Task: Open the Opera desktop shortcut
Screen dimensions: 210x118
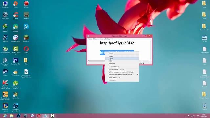Action: coord(26,50)
